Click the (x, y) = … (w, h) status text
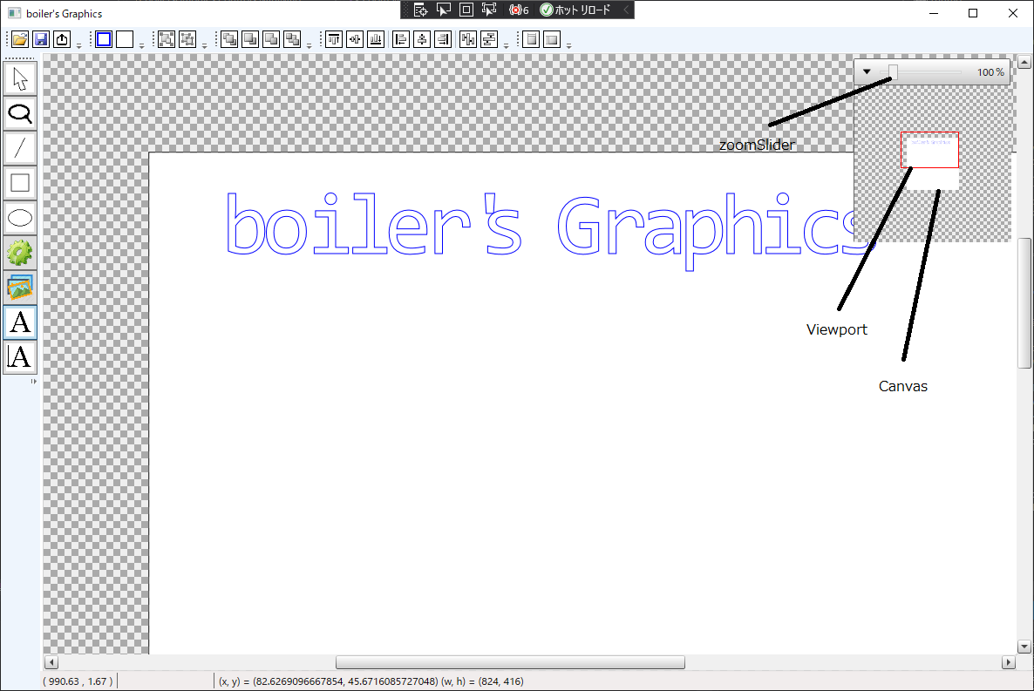Viewport: 1034px width, 691px height. 371,681
